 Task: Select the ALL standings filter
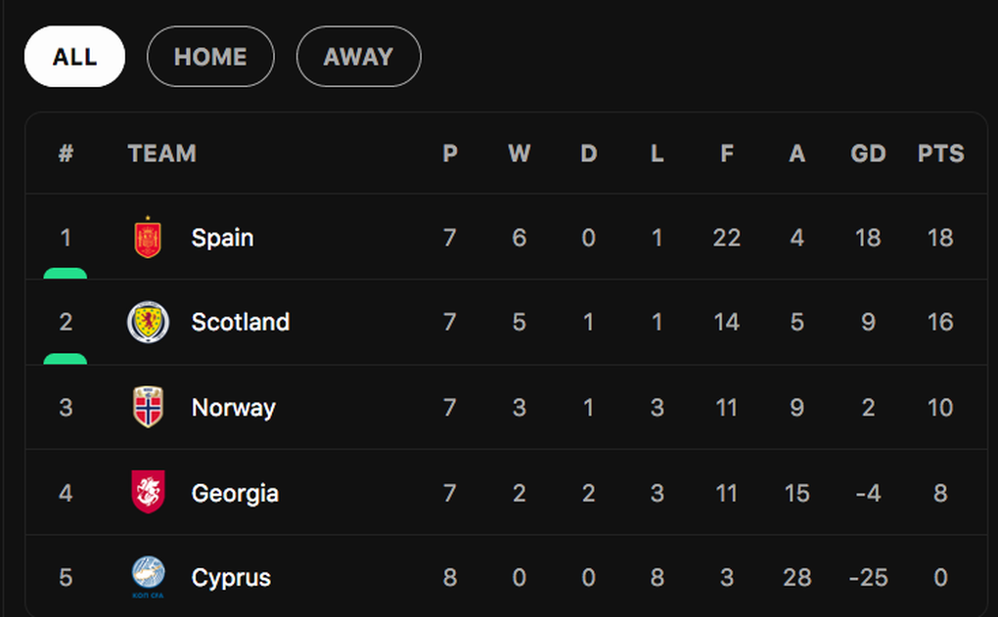74,57
